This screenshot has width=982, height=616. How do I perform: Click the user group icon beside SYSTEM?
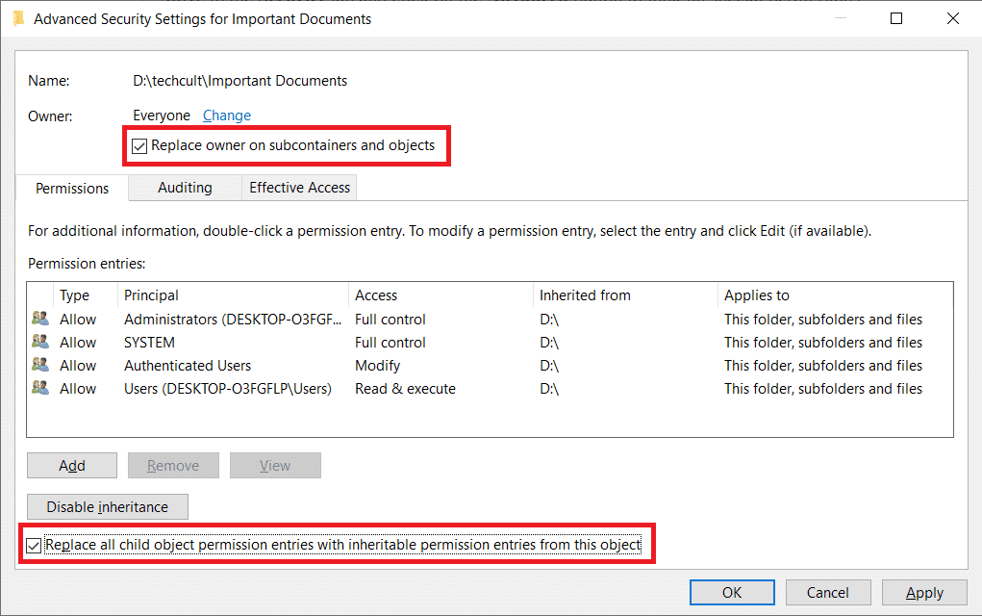(x=40, y=342)
